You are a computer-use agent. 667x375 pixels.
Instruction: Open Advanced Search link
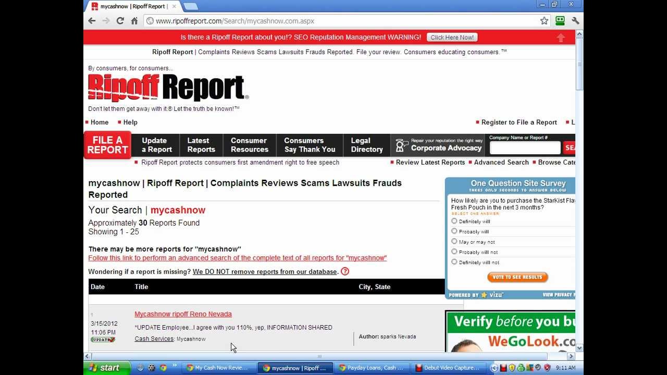501,162
